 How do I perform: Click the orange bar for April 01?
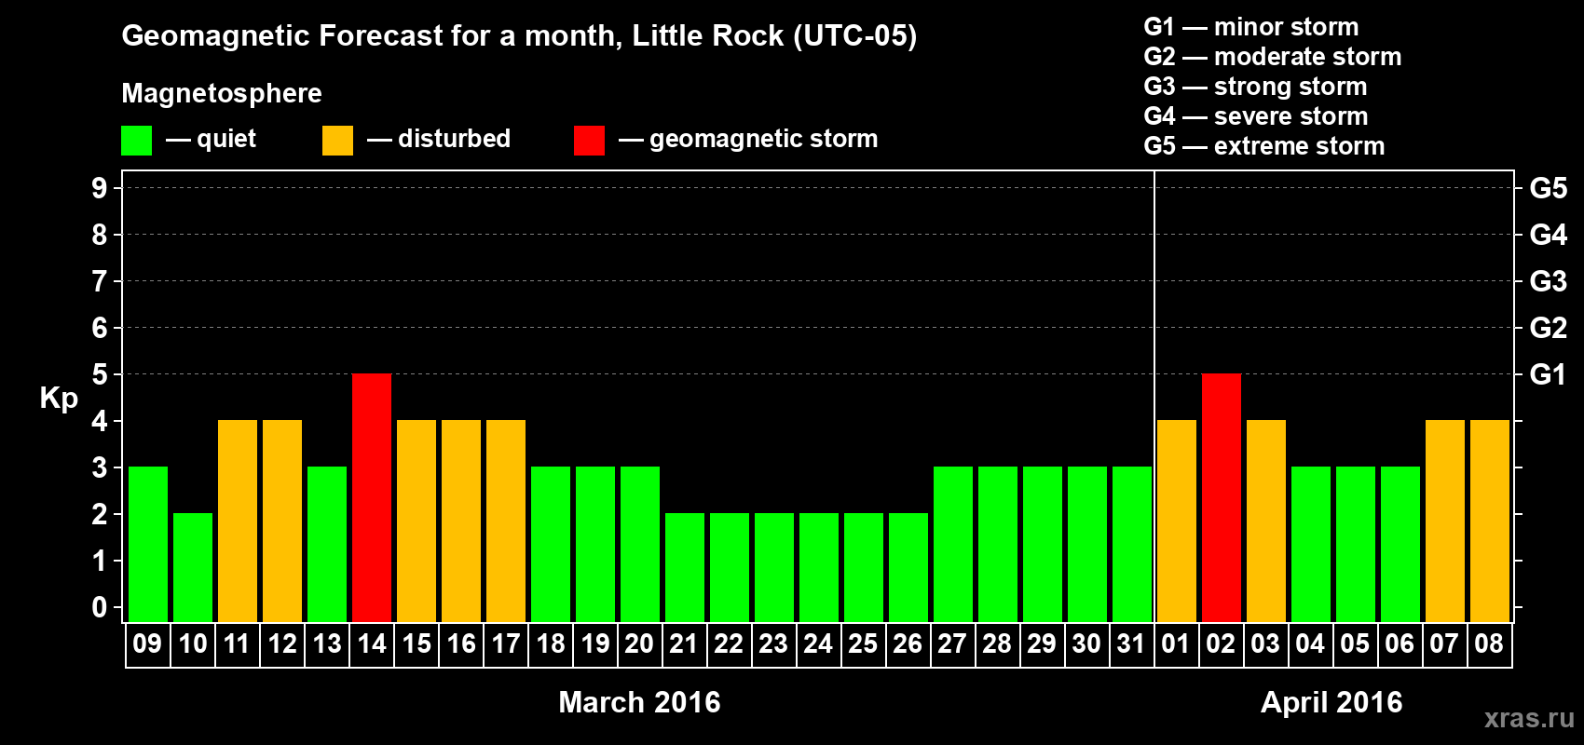[1177, 521]
